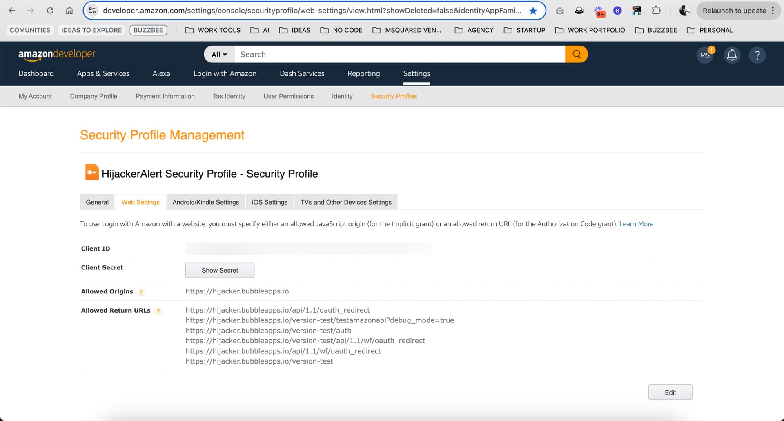Go to the Alexa menu

[x=161, y=73]
